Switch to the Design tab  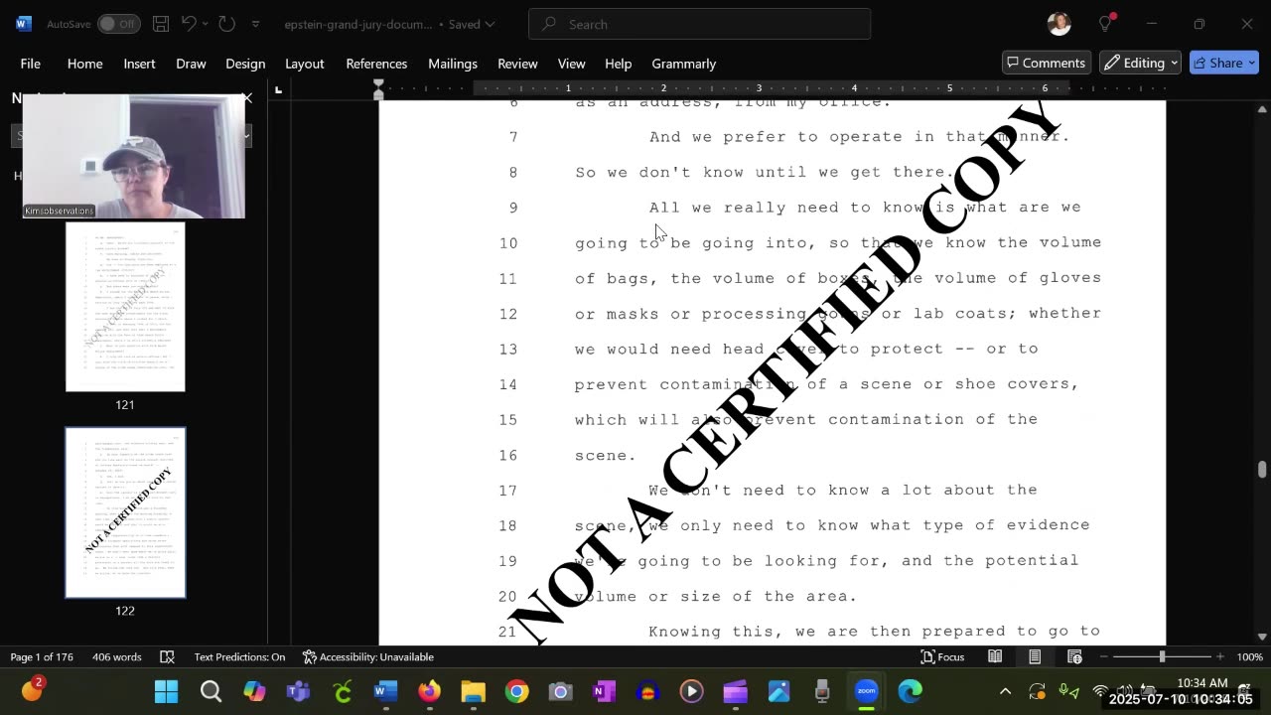coord(245,63)
